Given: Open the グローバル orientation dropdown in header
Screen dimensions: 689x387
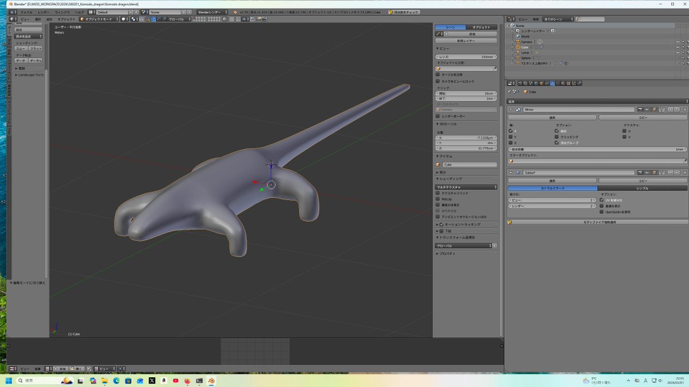Looking at the screenshot, I should pyautogui.click(x=179, y=19).
